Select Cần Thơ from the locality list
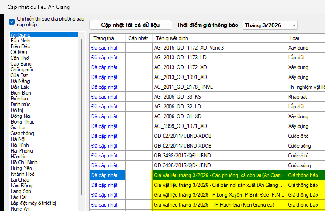Screen dimensions: 325x211 [21, 58]
